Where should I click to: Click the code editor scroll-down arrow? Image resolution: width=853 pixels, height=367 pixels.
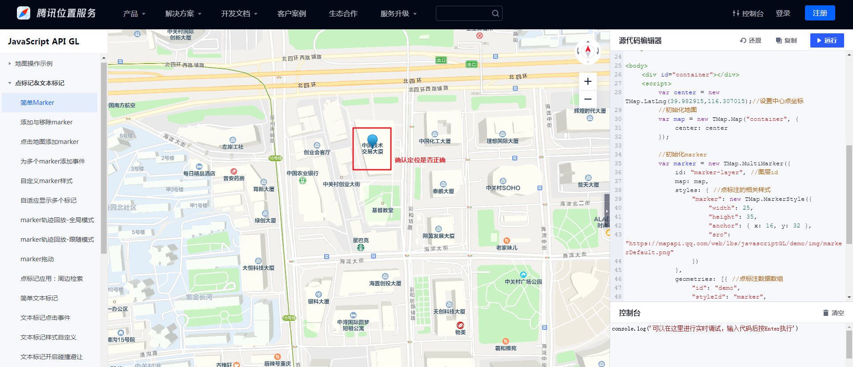point(849,297)
